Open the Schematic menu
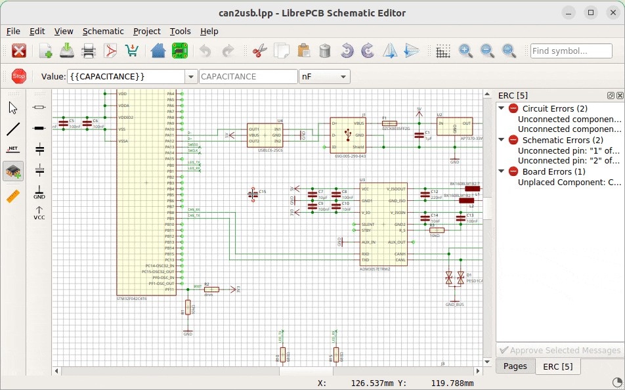Screen dimensions: 625x390 [103, 31]
